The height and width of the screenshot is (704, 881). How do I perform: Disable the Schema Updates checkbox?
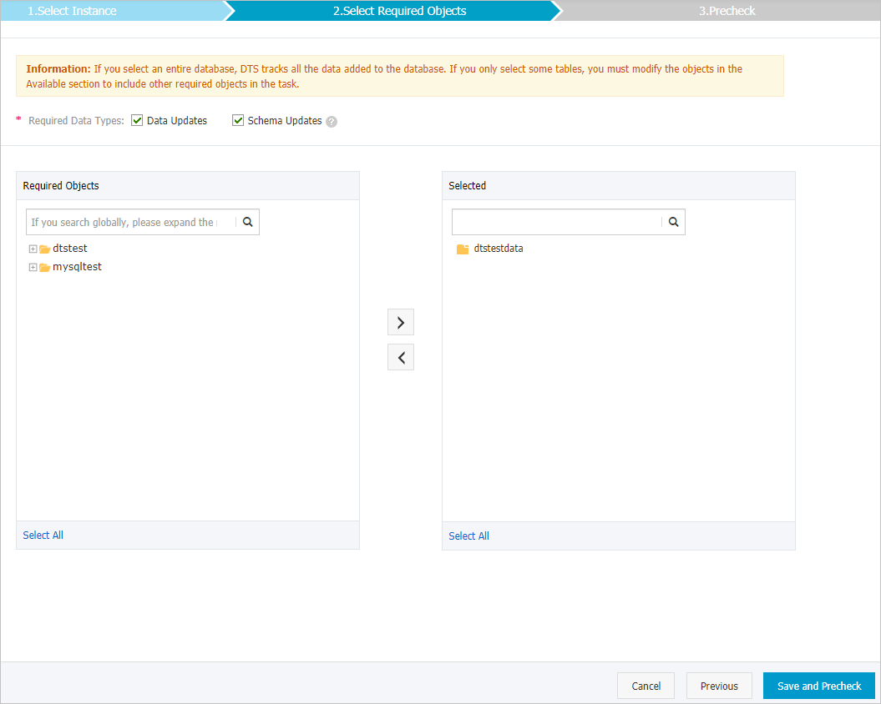tap(238, 120)
